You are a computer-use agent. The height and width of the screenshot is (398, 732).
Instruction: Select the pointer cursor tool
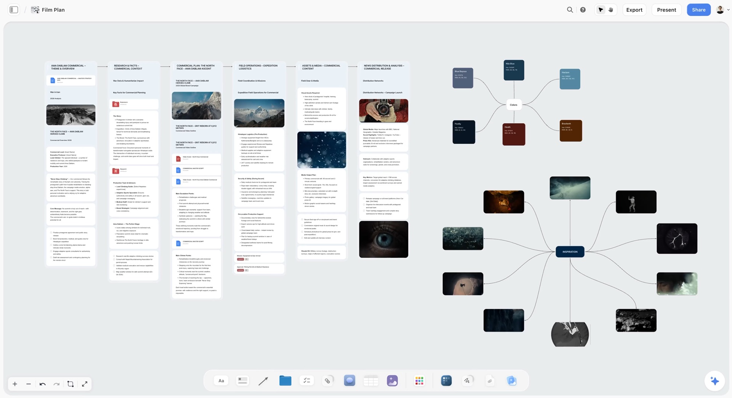coord(601,10)
